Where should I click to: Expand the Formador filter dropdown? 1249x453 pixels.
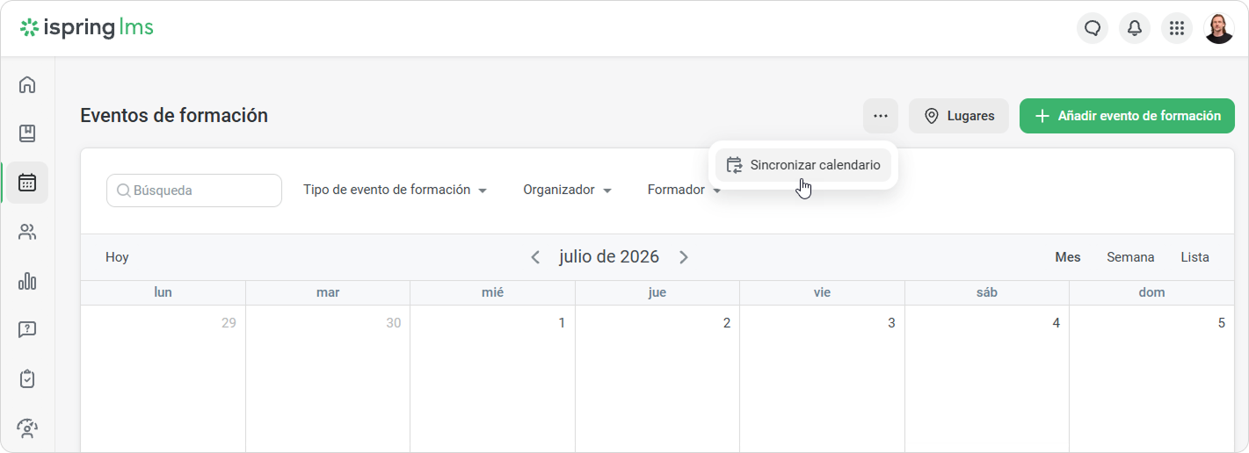click(x=684, y=190)
